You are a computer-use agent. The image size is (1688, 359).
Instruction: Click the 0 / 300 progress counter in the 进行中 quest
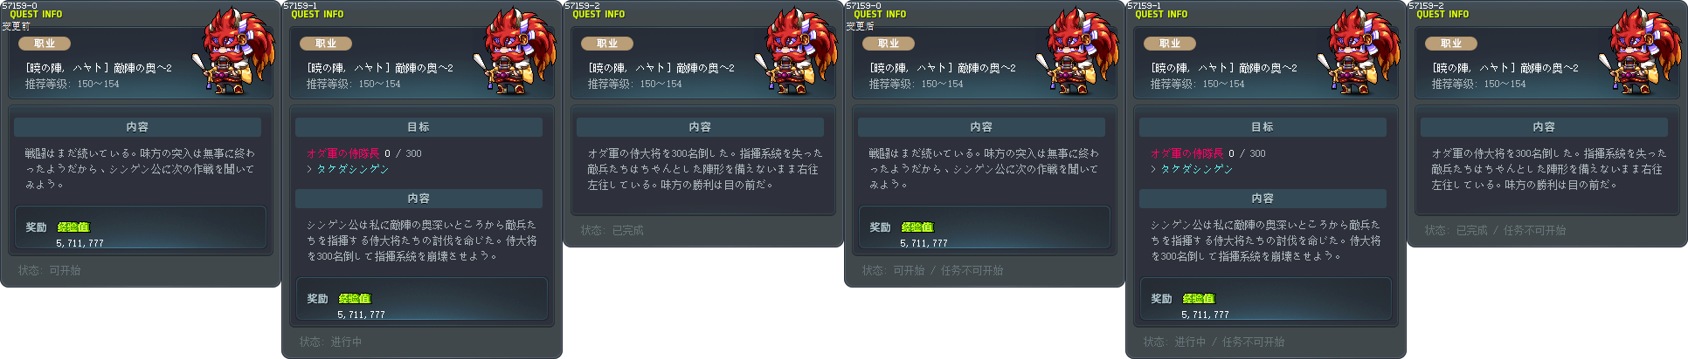point(403,153)
